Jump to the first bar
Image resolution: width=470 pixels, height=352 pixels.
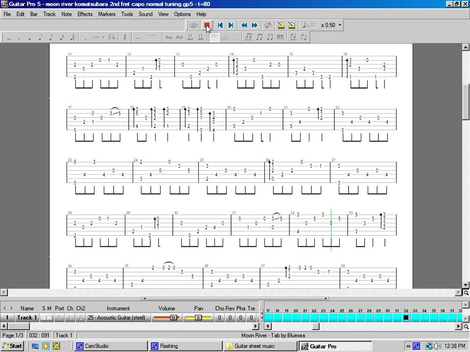tap(220, 25)
